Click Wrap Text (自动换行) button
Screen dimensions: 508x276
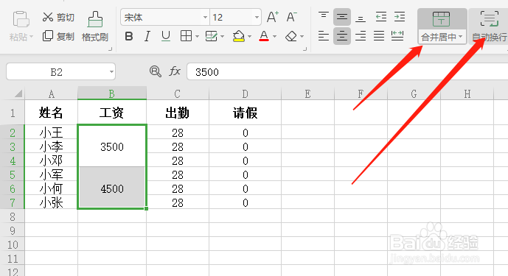[x=490, y=26]
